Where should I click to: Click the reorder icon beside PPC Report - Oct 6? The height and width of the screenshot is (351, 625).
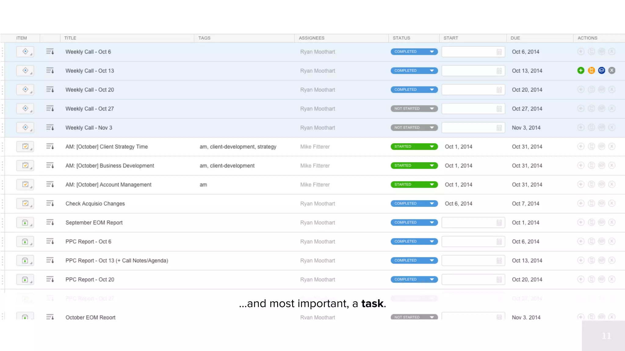click(50, 241)
